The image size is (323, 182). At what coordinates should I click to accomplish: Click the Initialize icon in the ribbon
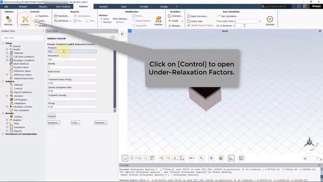(158, 21)
